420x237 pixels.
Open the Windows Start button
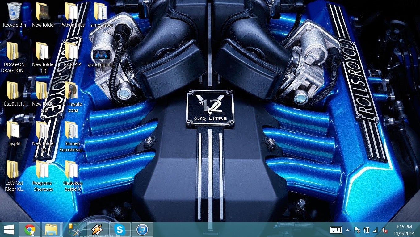click(9, 230)
